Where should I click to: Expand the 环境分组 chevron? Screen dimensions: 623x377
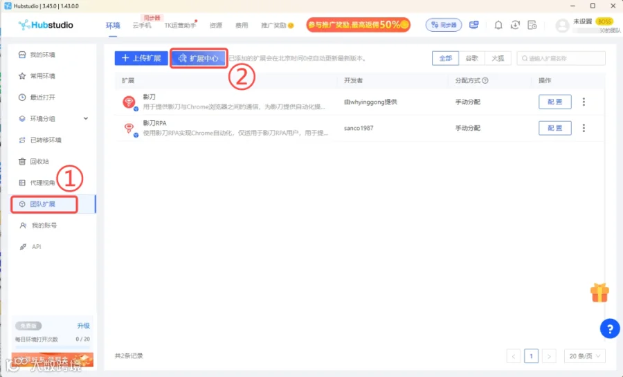pos(85,119)
